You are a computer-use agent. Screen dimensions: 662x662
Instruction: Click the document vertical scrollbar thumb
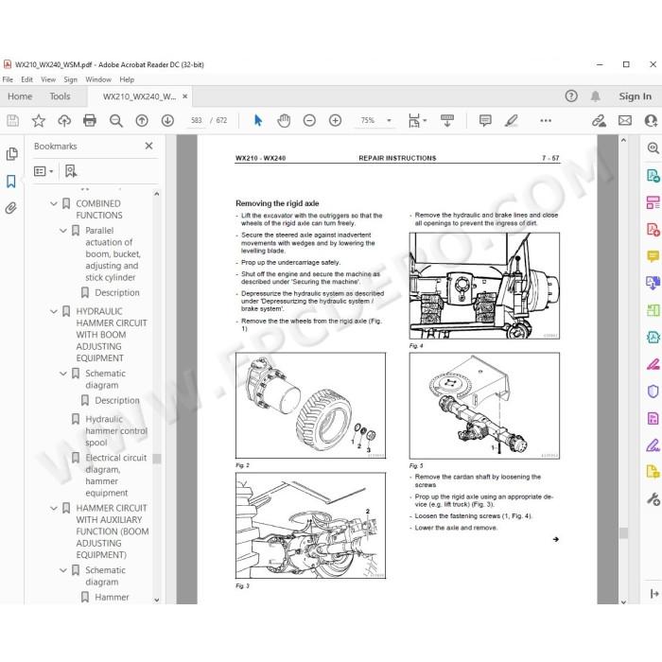click(623, 532)
